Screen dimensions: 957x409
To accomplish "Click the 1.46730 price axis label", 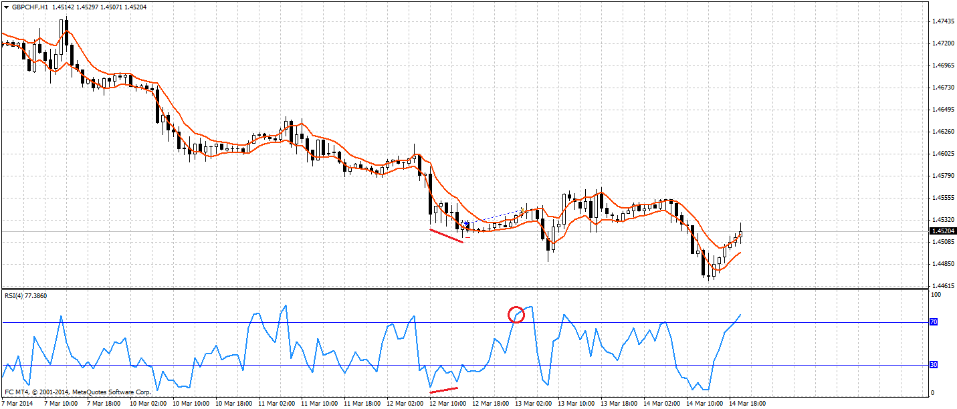I will 942,88.
